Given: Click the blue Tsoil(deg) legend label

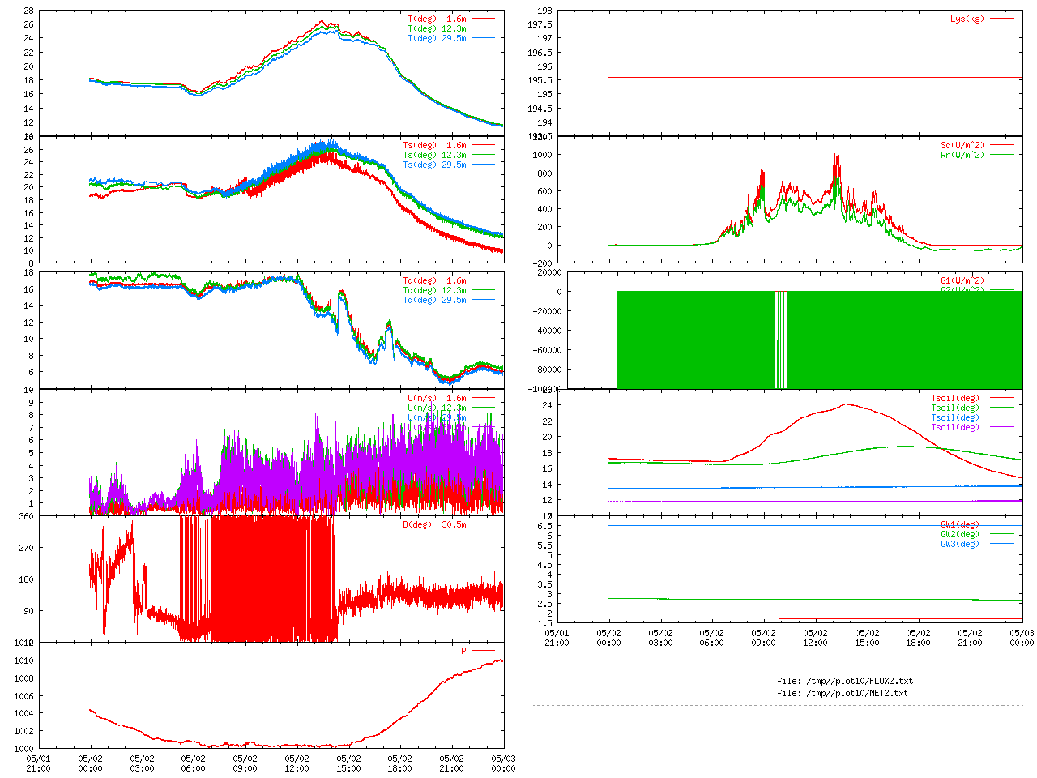Looking at the screenshot, I should pyautogui.click(x=955, y=417).
